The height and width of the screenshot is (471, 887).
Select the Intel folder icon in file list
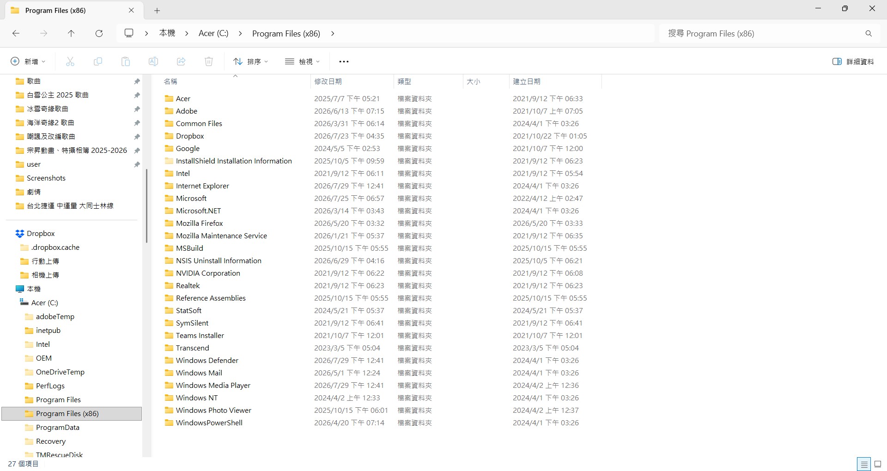169,173
